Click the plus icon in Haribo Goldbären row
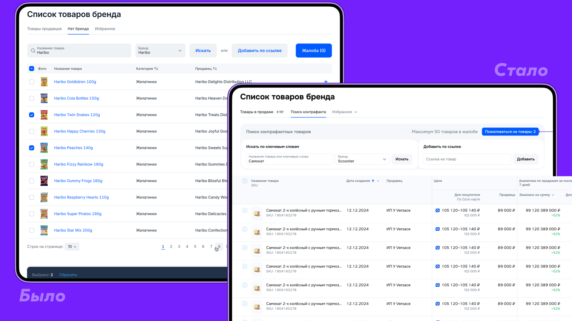The image size is (572, 321). pyautogui.click(x=326, y=82)
